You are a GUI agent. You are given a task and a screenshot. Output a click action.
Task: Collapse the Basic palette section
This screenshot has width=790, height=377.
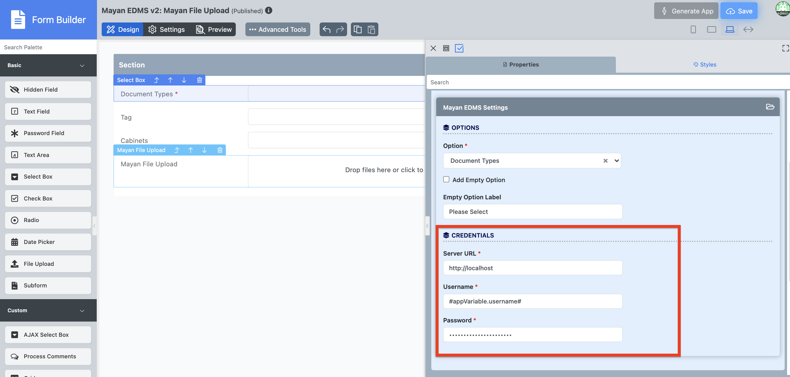(82, 66)
